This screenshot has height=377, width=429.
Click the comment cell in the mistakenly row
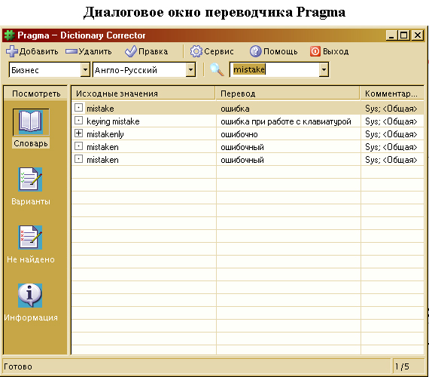391,134
